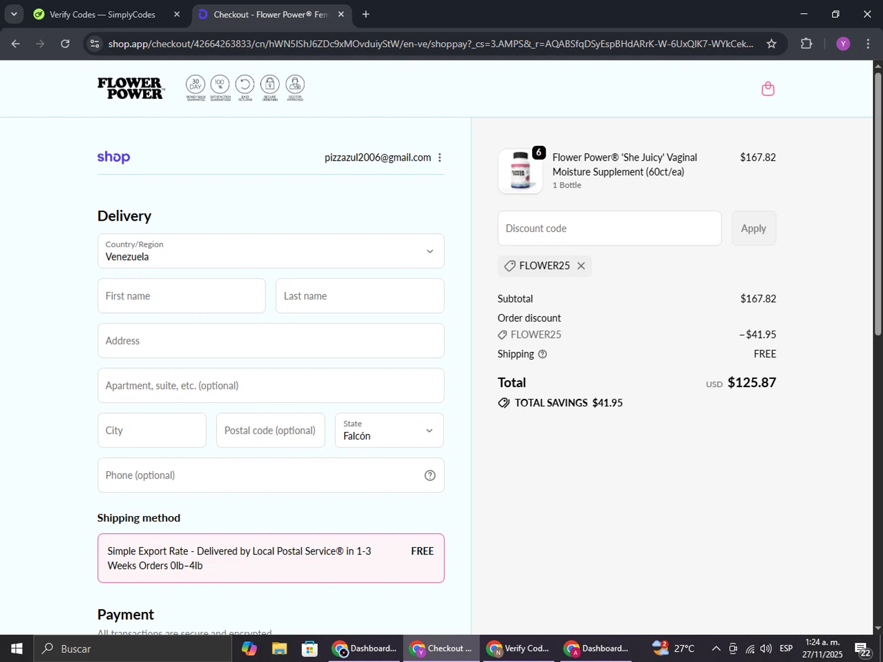
Task: Open the Chrome three-dot menu
Action: pos(868,44)
